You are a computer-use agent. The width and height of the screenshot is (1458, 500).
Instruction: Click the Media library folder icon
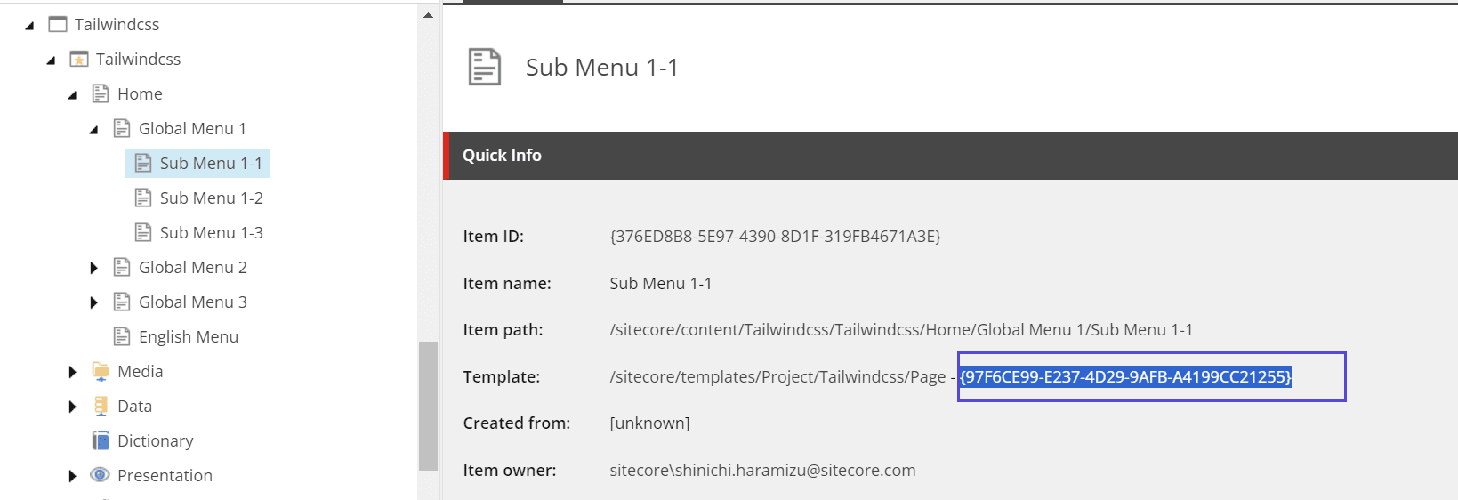(x=101, y=371)
